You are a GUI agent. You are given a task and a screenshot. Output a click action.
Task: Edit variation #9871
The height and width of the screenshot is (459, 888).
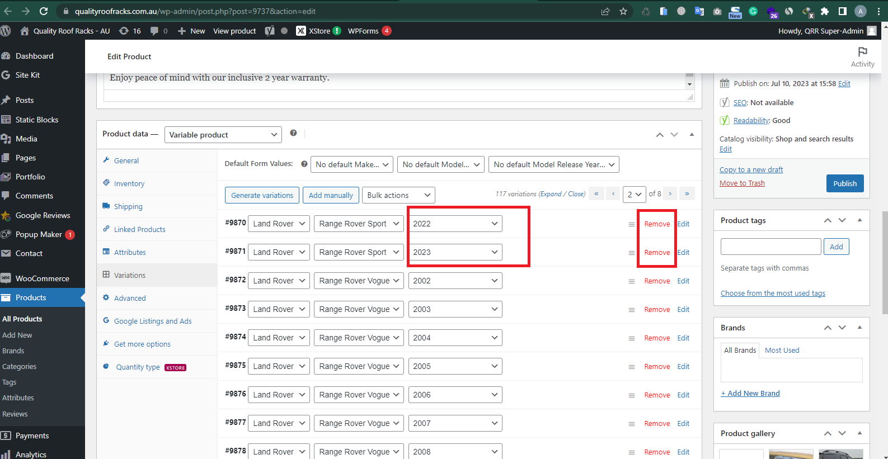click(683, 253)
